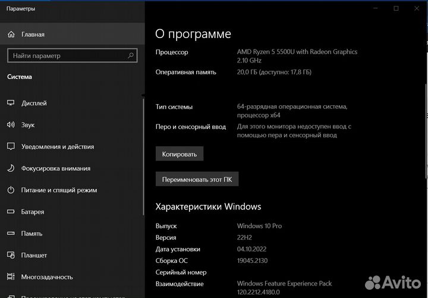428x298 pixels.
Task: Click the Звук speaker icon
Action: (x=11, y=125)
